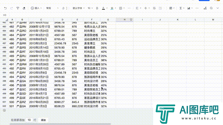Open the 默认字体 font dropdown
Screen dimensions: 223x125
click(x=78, y=8)
